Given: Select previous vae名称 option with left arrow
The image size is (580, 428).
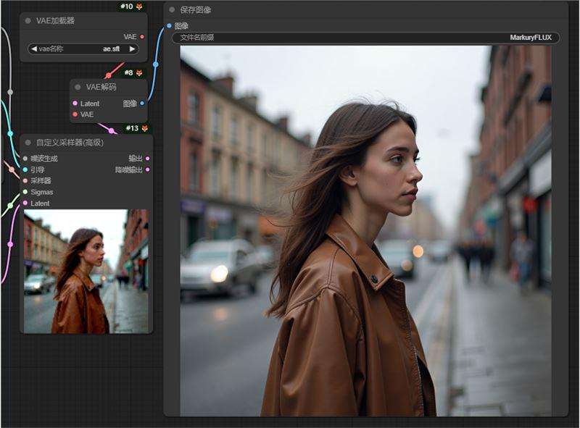Looking at the screenshot, I should tap(33, 49).
